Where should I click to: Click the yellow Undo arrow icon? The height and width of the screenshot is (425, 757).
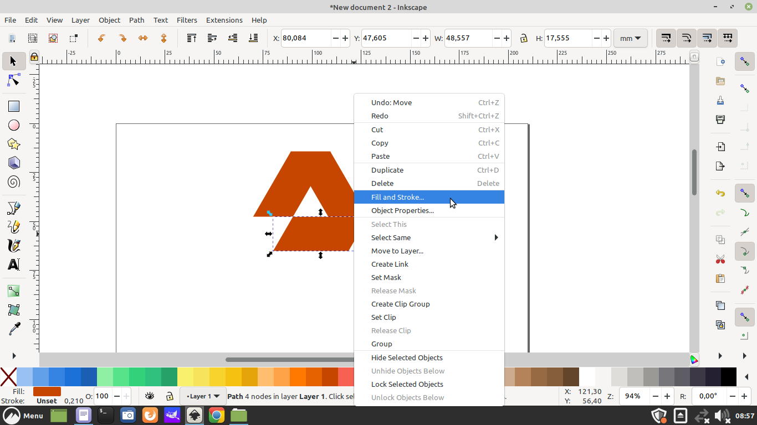[x=720, y=193]
